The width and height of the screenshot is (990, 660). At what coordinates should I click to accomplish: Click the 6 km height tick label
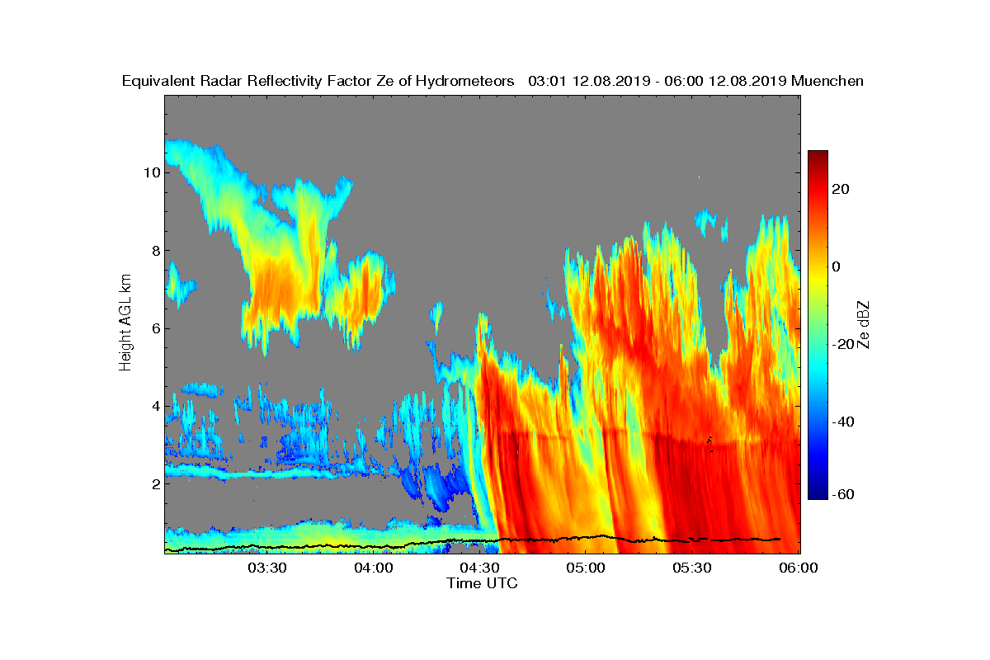pos(154,328)
